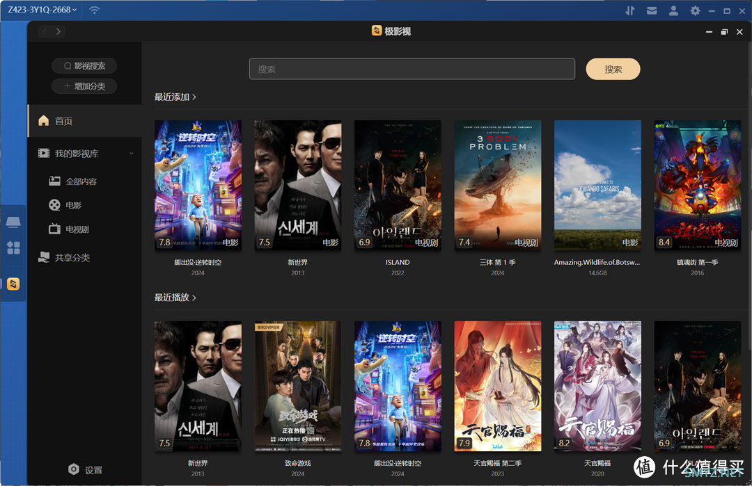Click the app grid icon in left dock
The height and width of the screenshot is (486, 752).
coord(13,248)
